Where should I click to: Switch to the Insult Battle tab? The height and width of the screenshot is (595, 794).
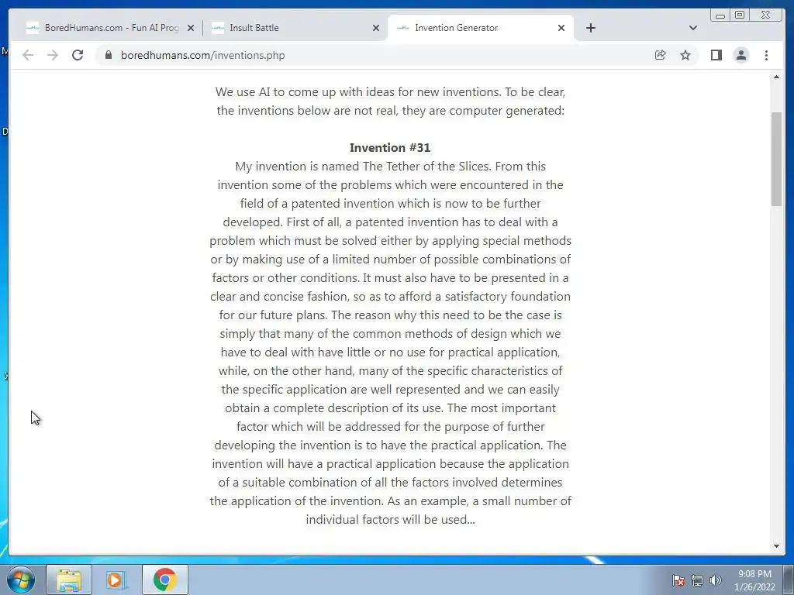point(295,28)
